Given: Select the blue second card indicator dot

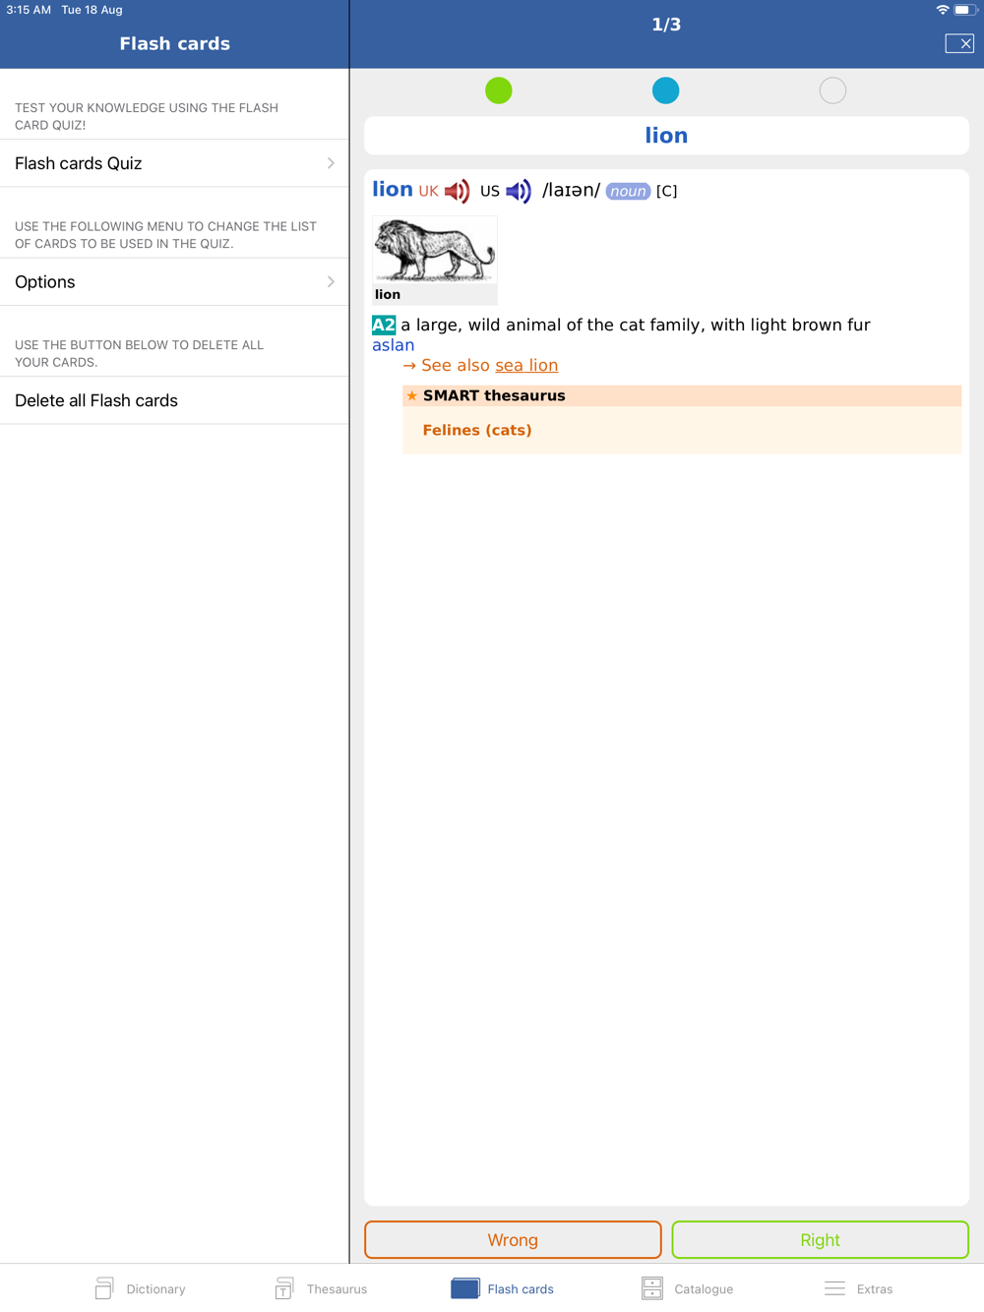Looking at the screenshot, I should click(666, 90).
